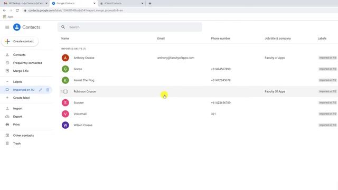Click the Print printer icon

[x=7, y=125]
